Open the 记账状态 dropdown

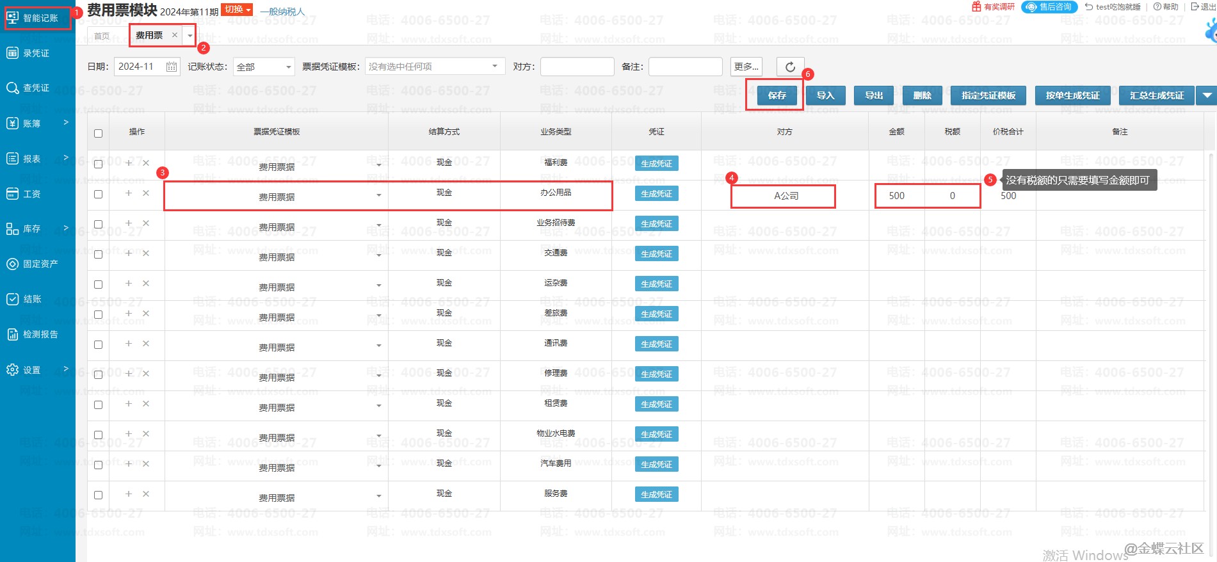click(264, 67)
